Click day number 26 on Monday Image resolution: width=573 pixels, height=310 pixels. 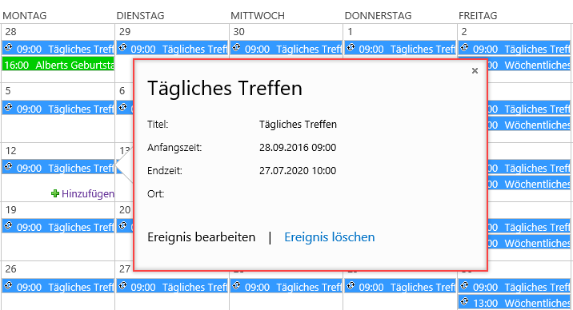(10, 269)
